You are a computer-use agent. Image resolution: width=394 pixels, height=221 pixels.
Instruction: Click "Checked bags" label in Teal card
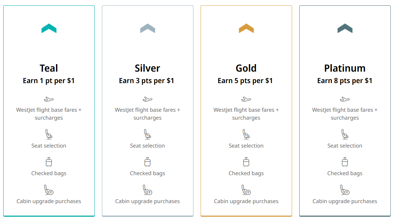click(x=49, y=173)
